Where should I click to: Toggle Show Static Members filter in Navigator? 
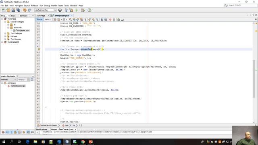pyautogui.click(x=11, y=132)
